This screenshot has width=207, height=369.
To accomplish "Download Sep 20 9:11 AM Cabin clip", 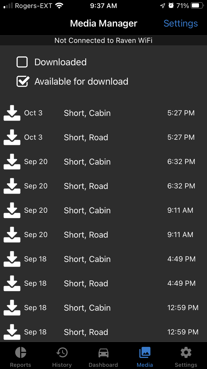I will click(x=12, y=211).
